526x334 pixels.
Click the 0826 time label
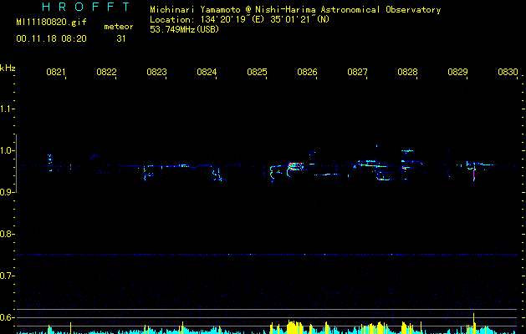point(307,73)
